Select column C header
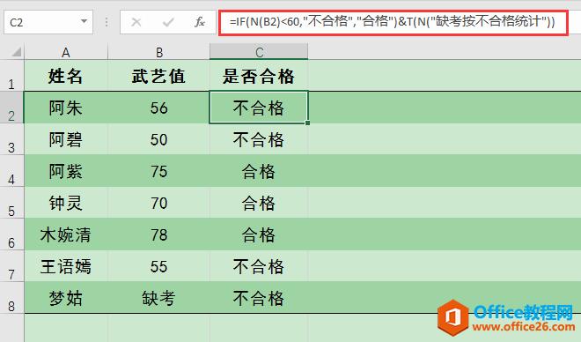The image size is (581, 342). coord(259,52)
